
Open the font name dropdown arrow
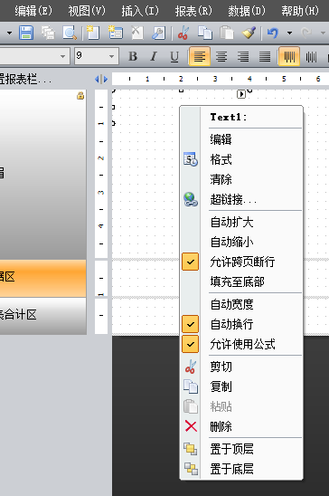pyautogui.click(x=62, y=56)
